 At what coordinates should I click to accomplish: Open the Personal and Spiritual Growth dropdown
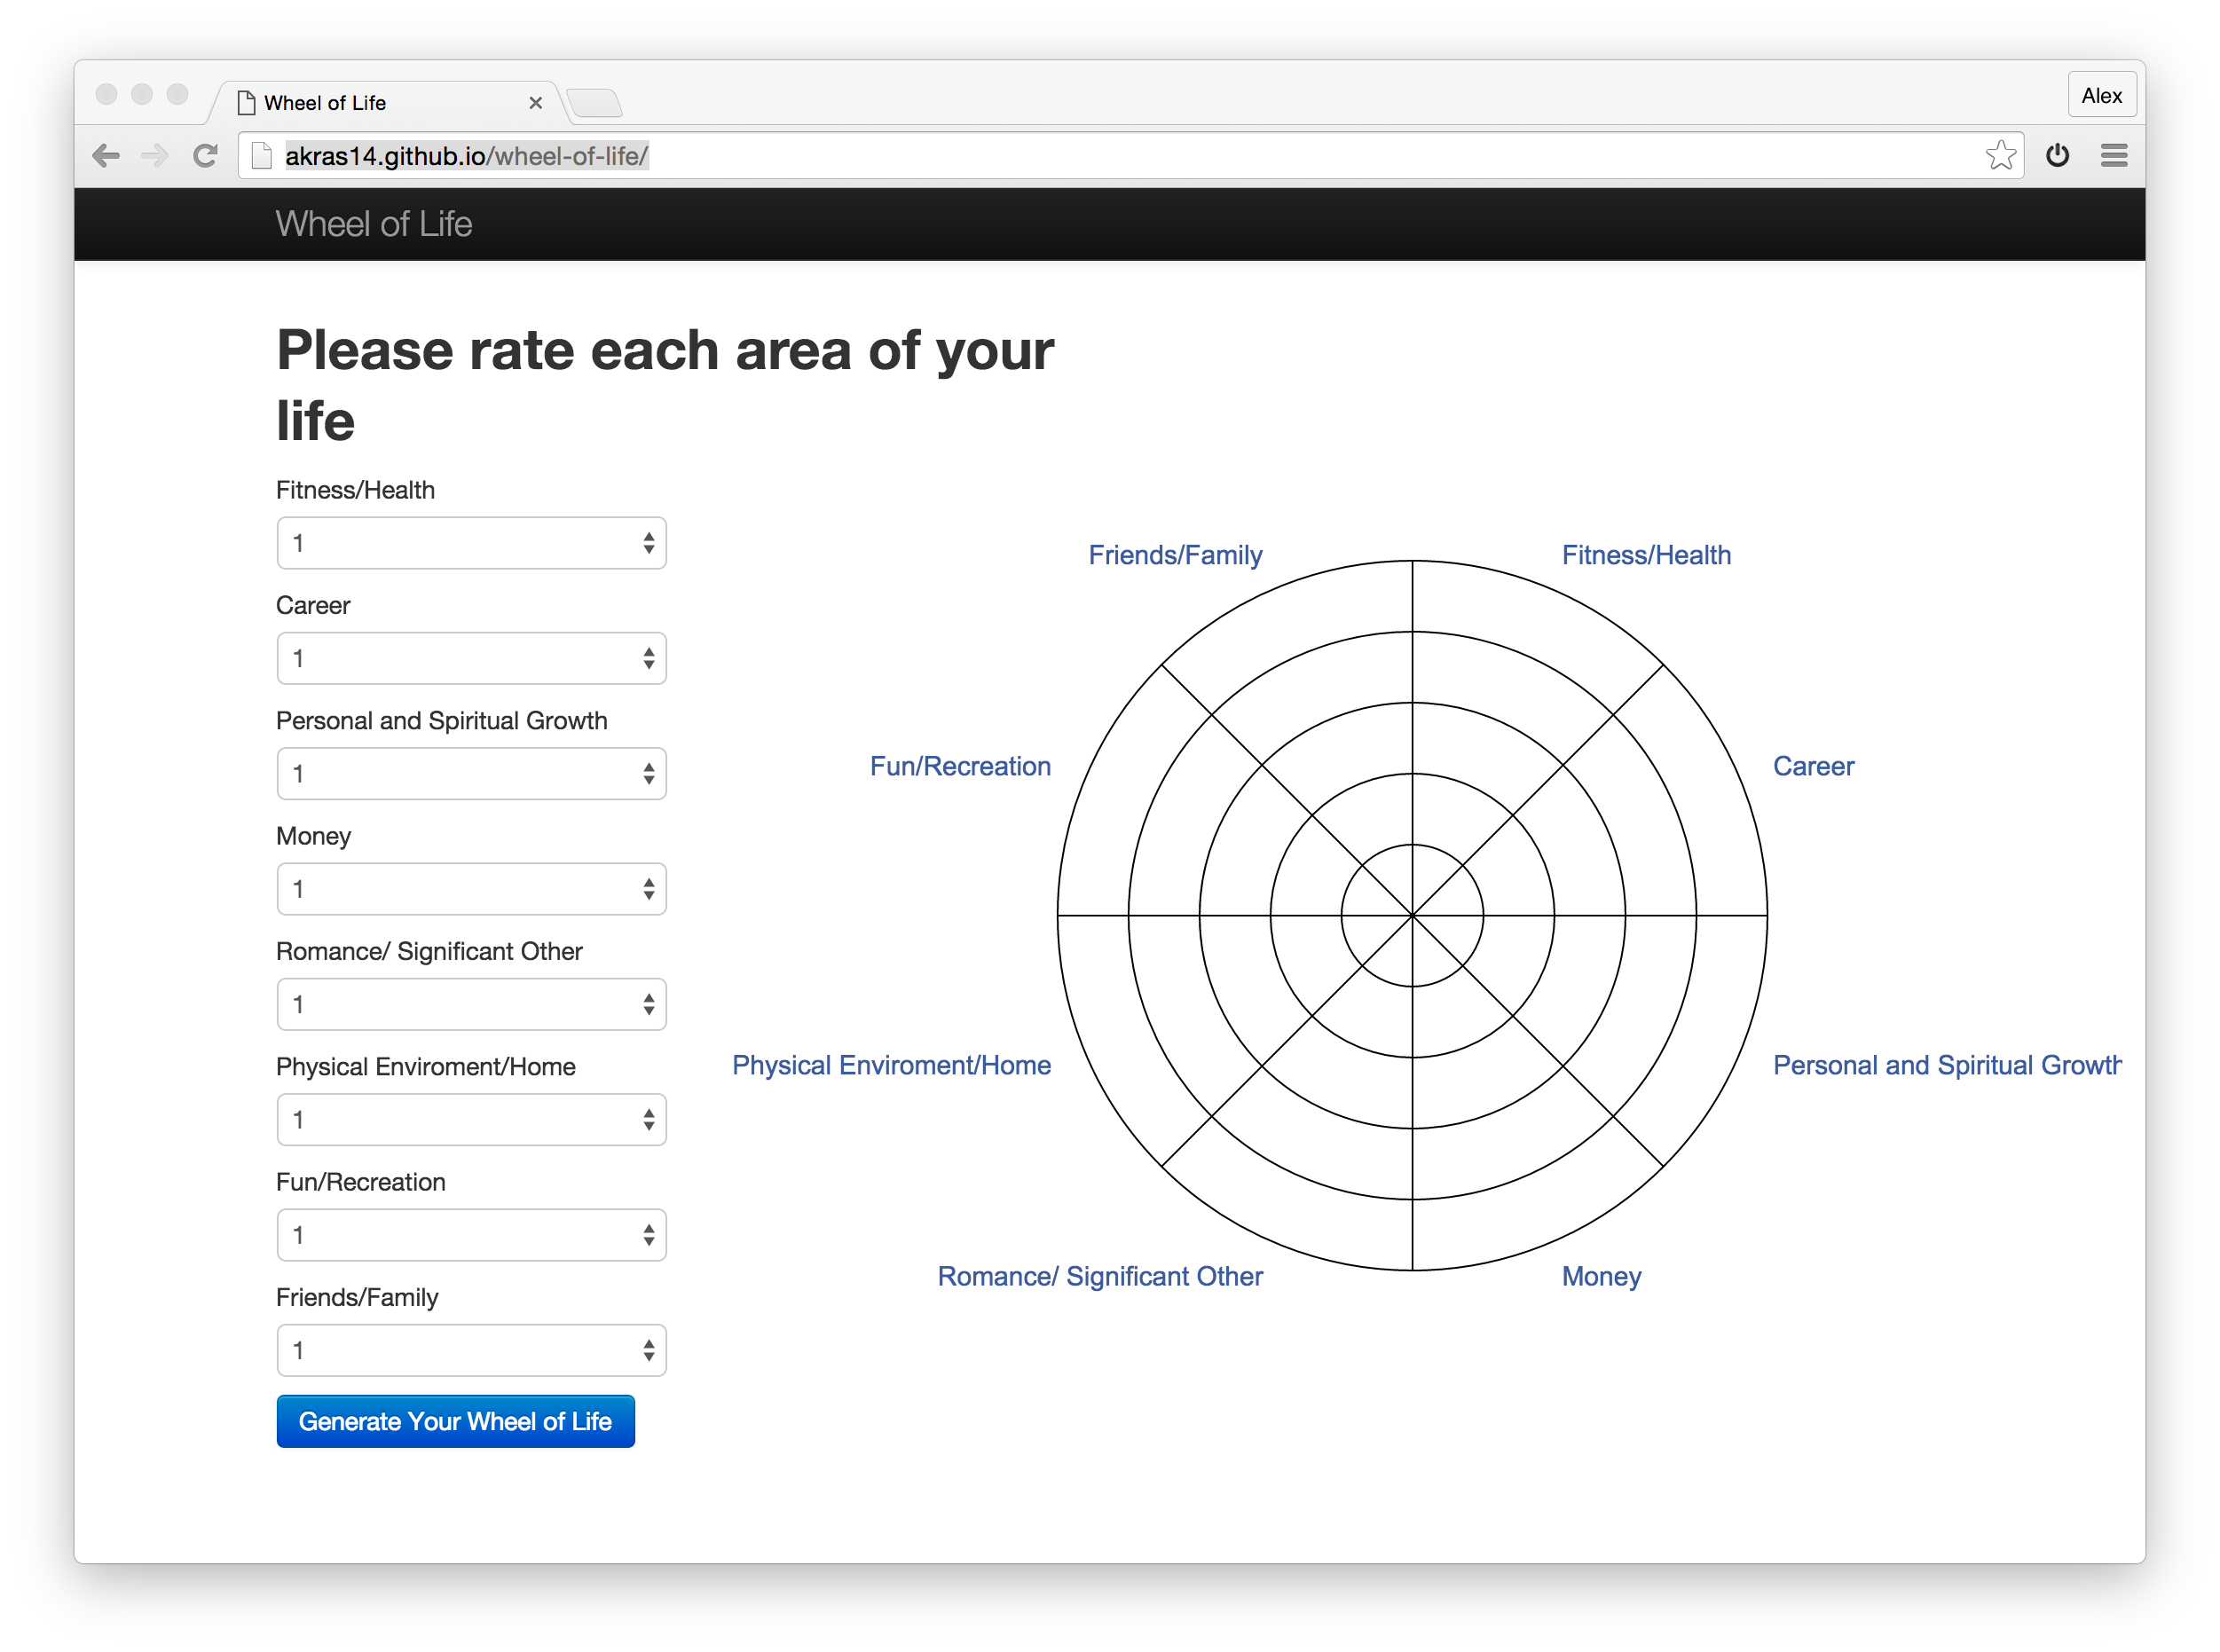(471, 774)
